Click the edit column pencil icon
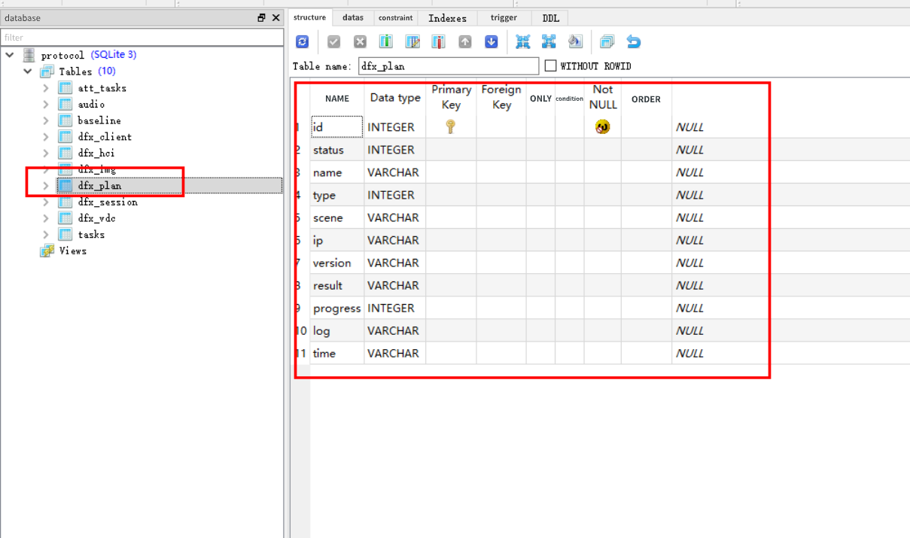Viewport: 910px width, 538px height. coord(412,42)
